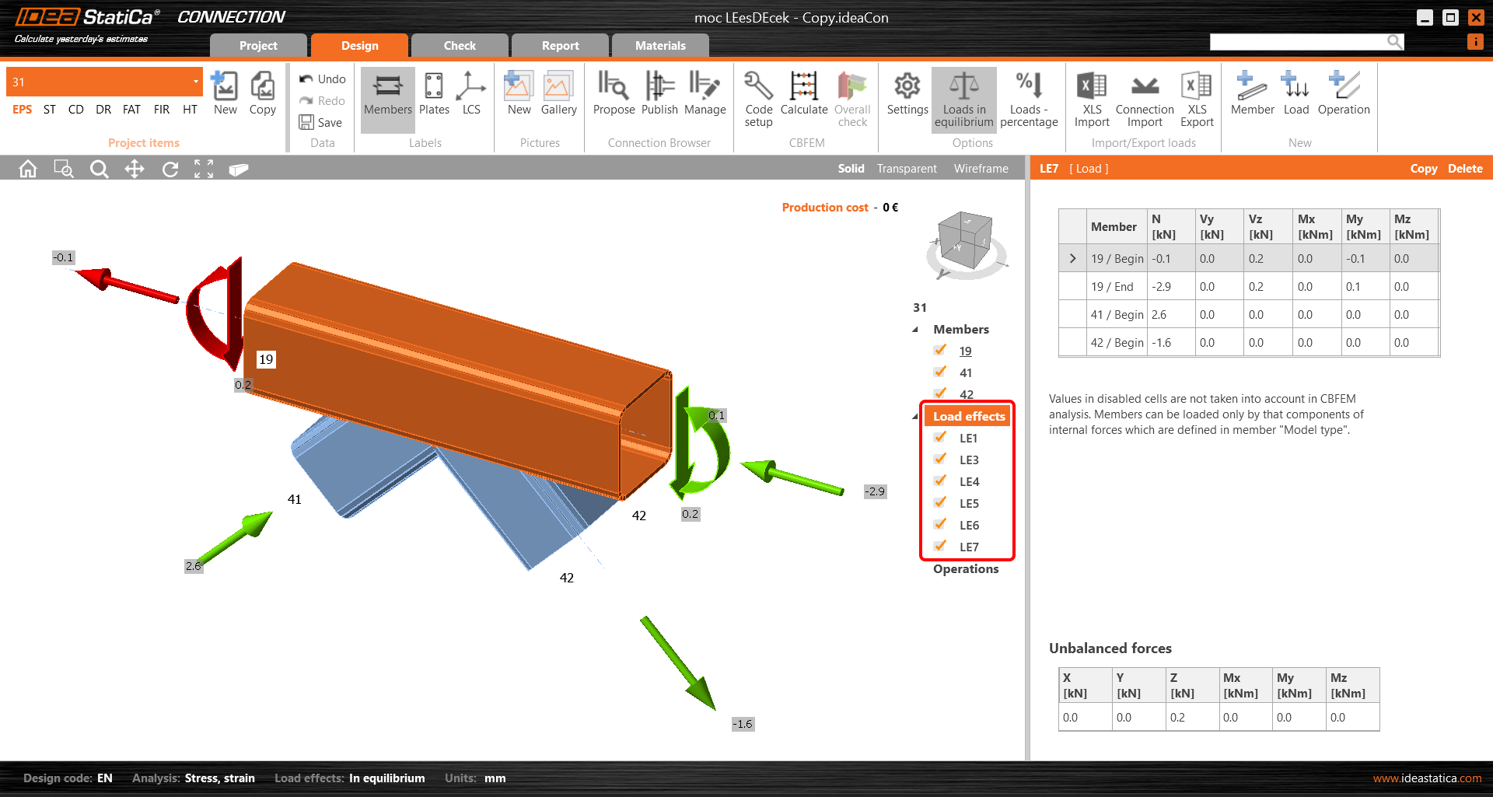The width and height of the screenshot is (1493, 797).
Task: Open the Materials tab
Action: tap(659, 45)
